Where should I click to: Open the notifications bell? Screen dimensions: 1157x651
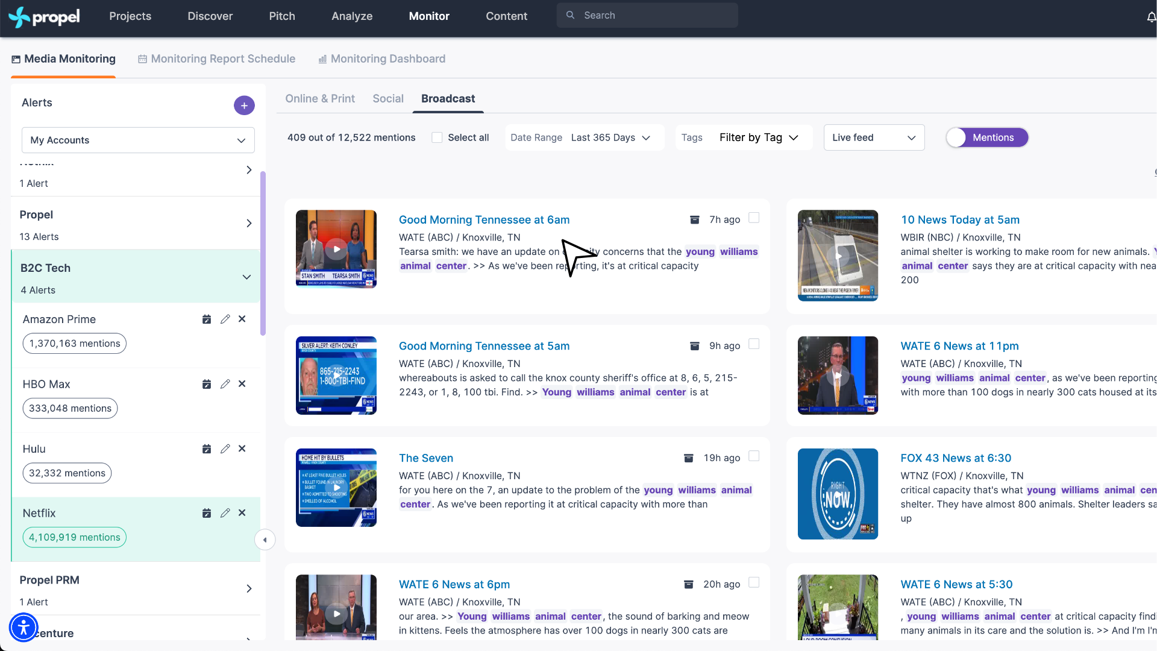click(1151, 17)
